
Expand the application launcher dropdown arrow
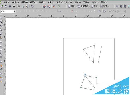[x=57, y=6]
